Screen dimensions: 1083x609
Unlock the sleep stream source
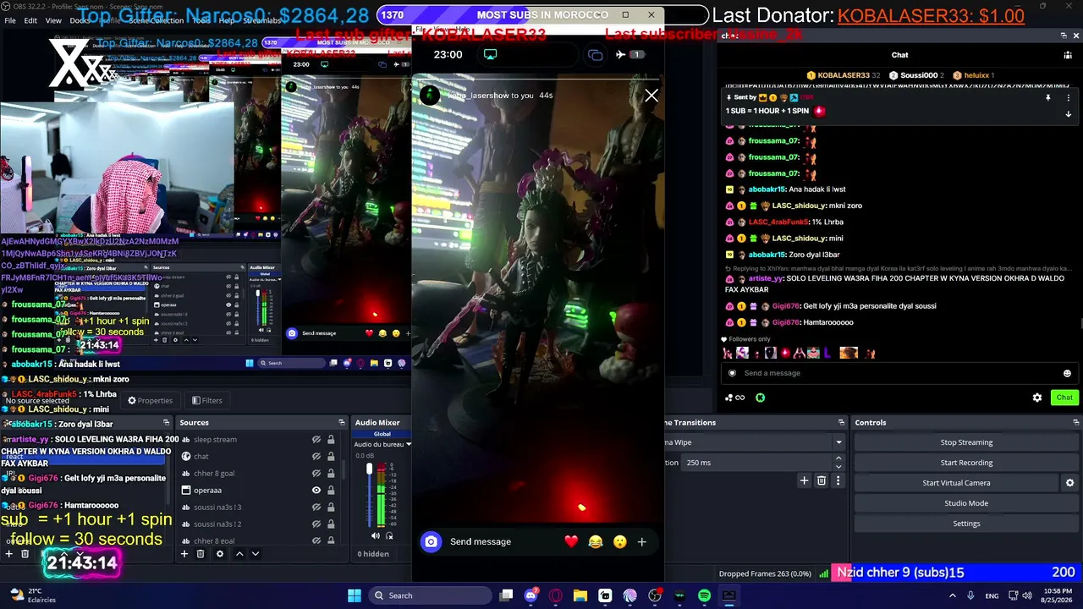(x=331, y=440)
